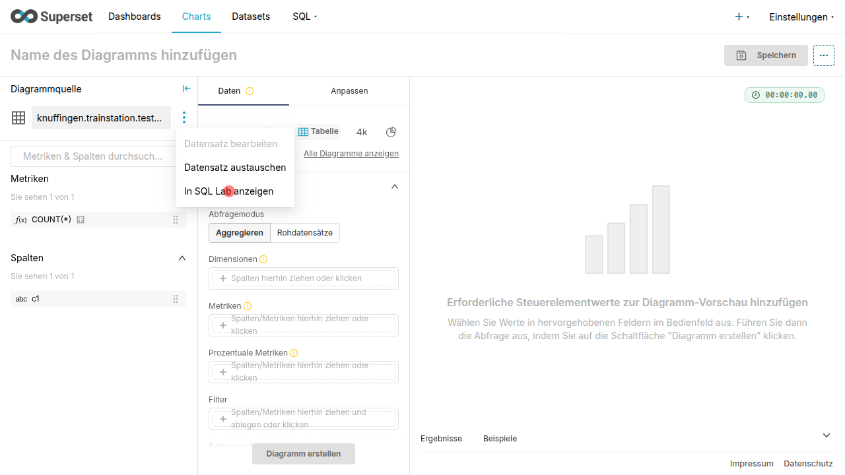Switch query mode to Rohdatensätze
This screenshot has height=475, width=845.
(x=304, y=233)
